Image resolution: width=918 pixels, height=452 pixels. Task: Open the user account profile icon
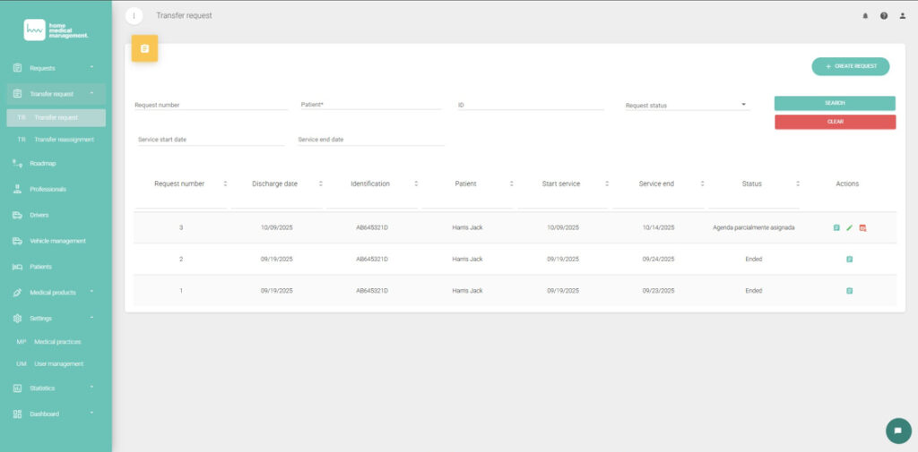pos(903,16)
